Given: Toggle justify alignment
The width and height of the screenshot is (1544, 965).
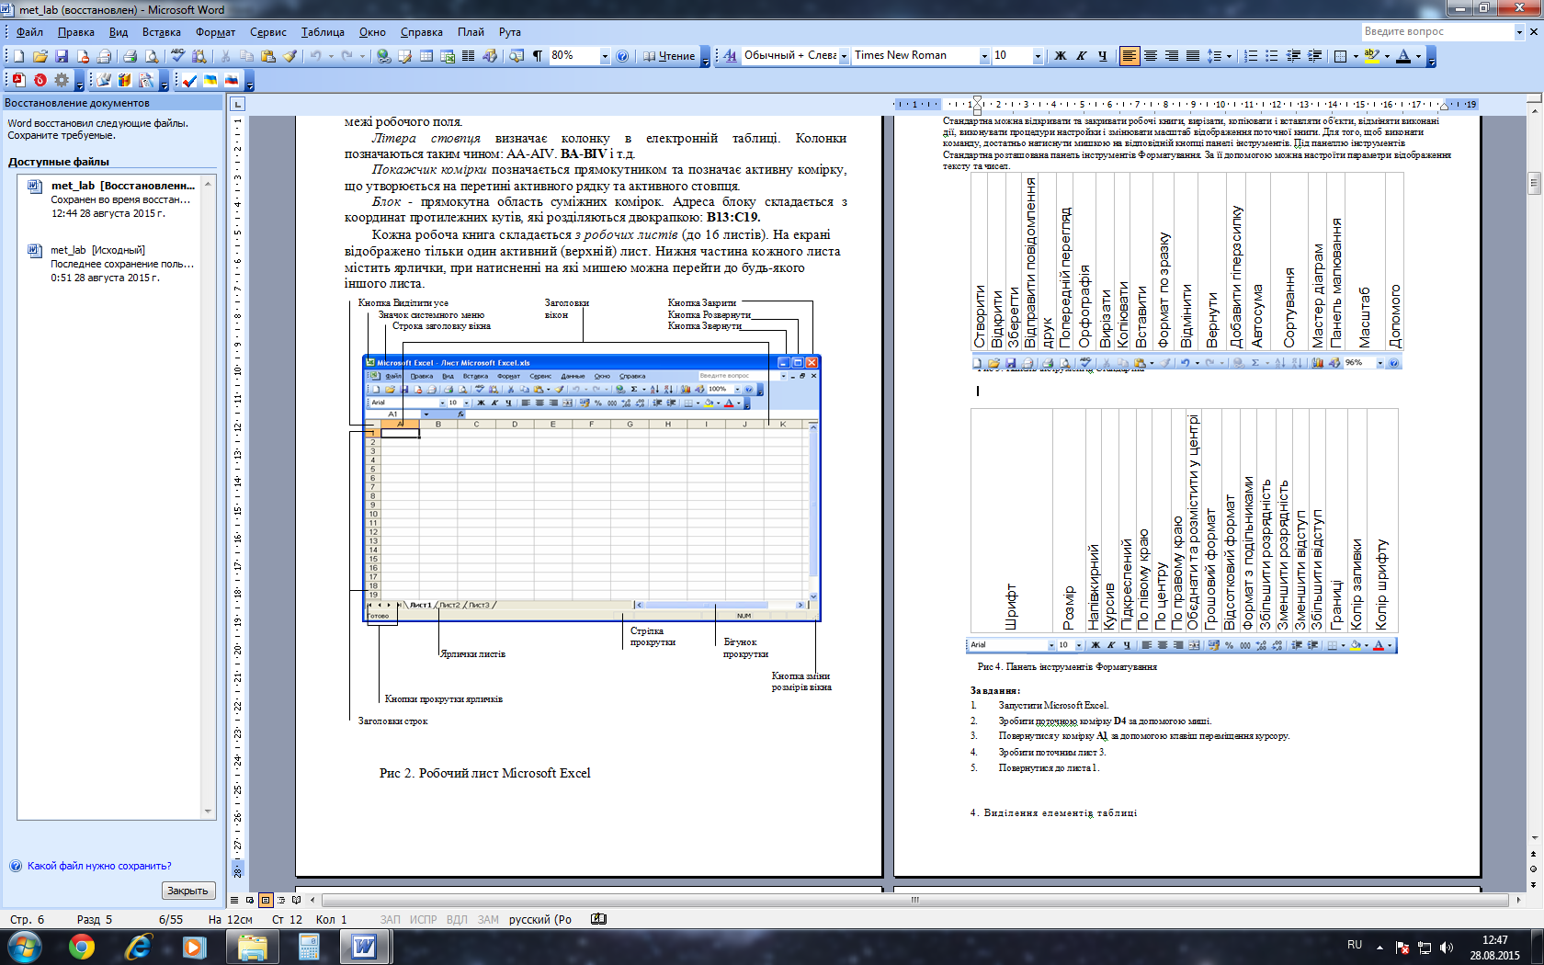Looking at the screenshot, I should 1193,56.
